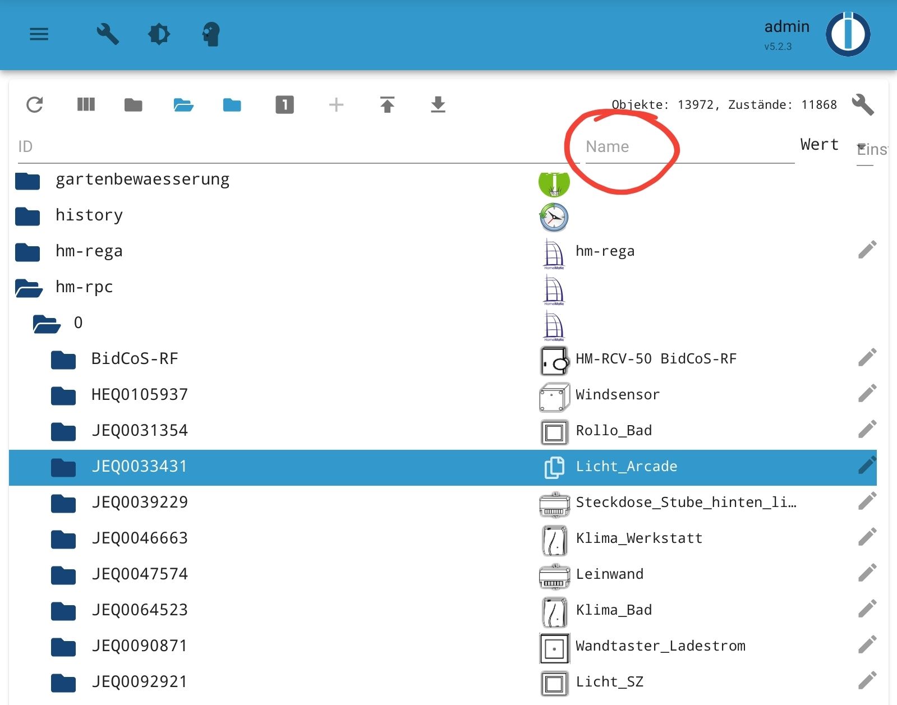Expand the BidCoS-RF folder
The height and width of the screenshot is (705, 897).
[x=63, y=360]
